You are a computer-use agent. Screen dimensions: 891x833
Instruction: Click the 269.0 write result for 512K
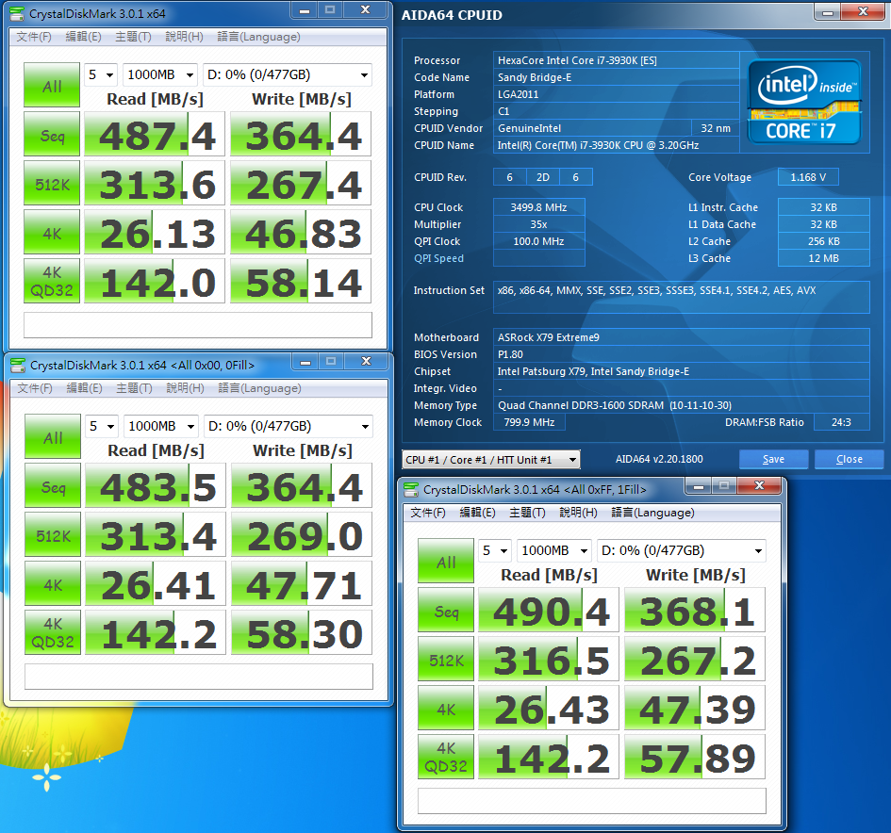[x=302, y=534]
